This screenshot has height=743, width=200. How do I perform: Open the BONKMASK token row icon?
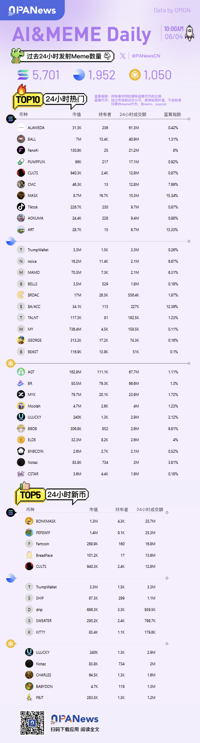(x=29, y=521)
